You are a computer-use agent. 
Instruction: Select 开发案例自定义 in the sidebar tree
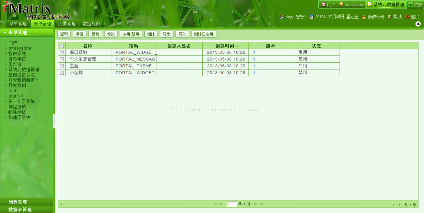[24, 80]
